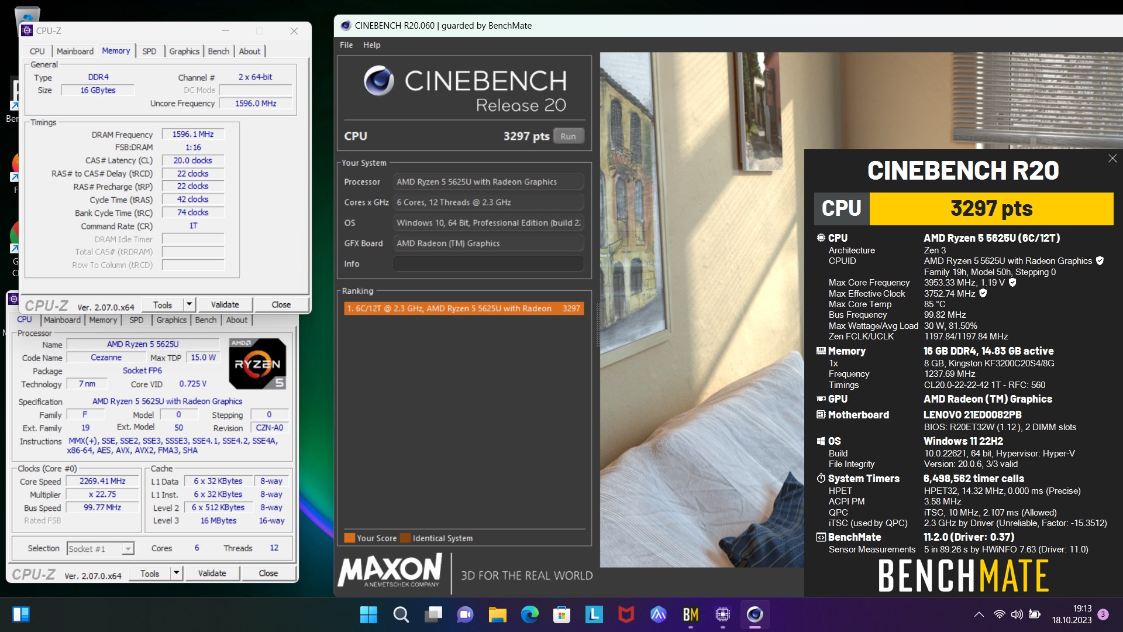
Task: Open taskbar Search
Action: [401, 614]
